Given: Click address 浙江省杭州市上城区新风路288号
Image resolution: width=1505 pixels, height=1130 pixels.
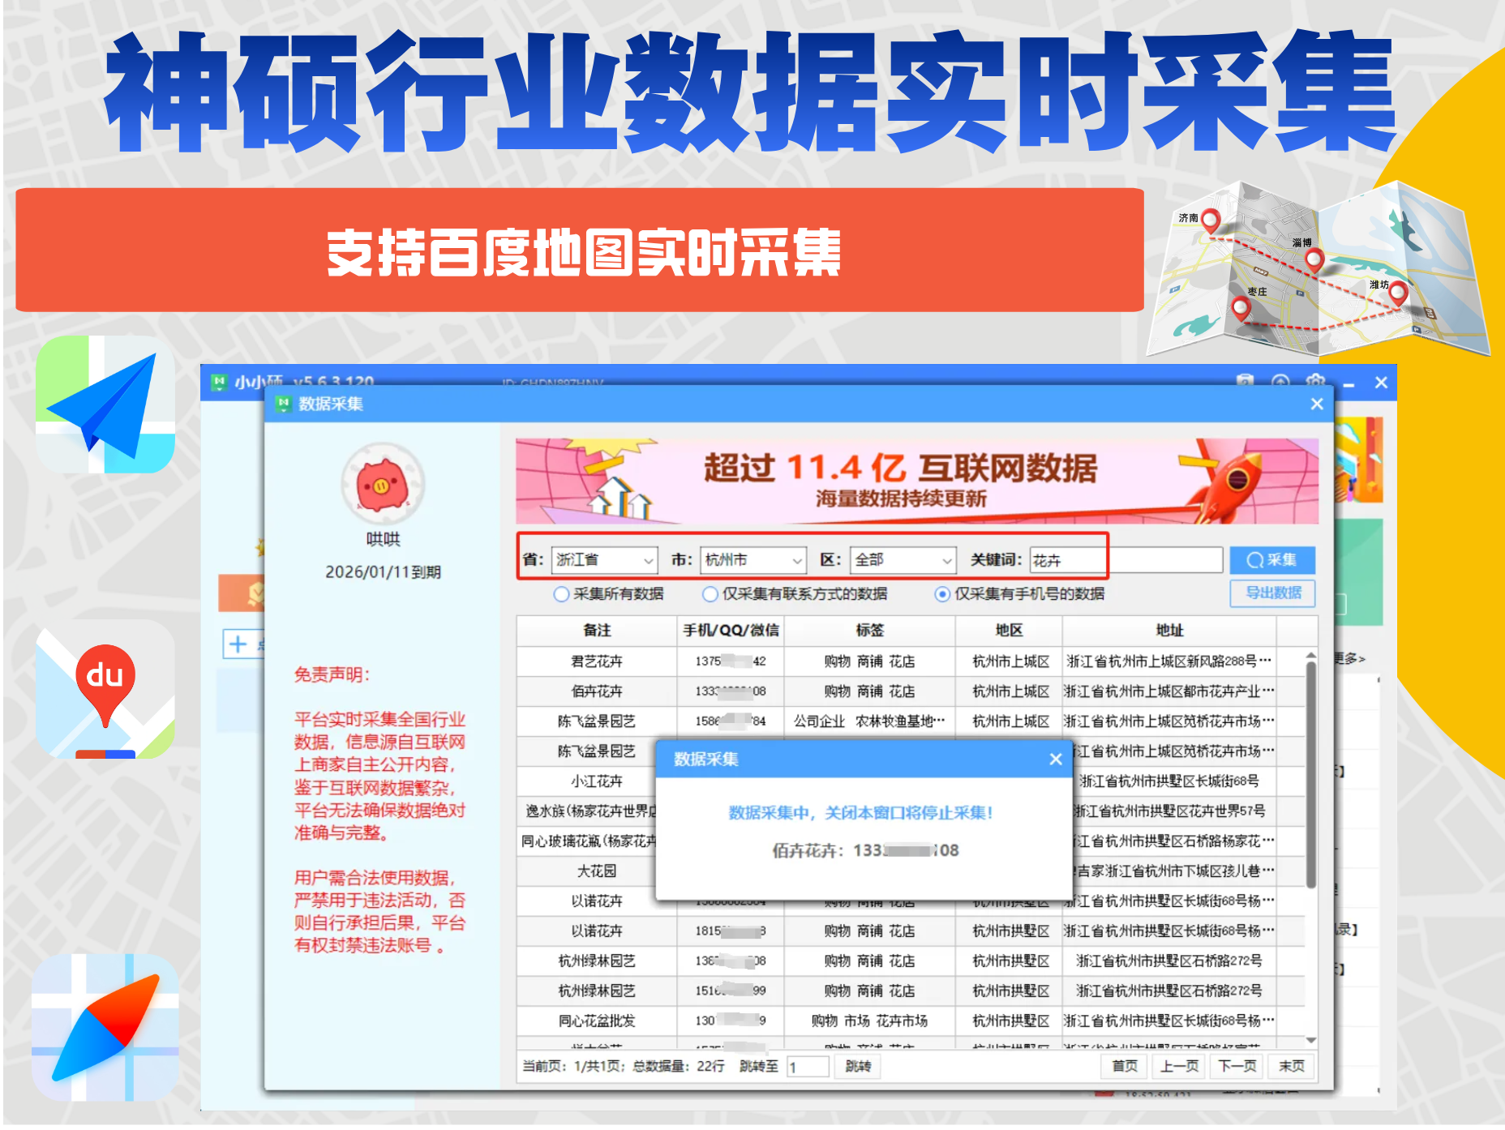Looking at the screenshot, I should (1169, 661).
